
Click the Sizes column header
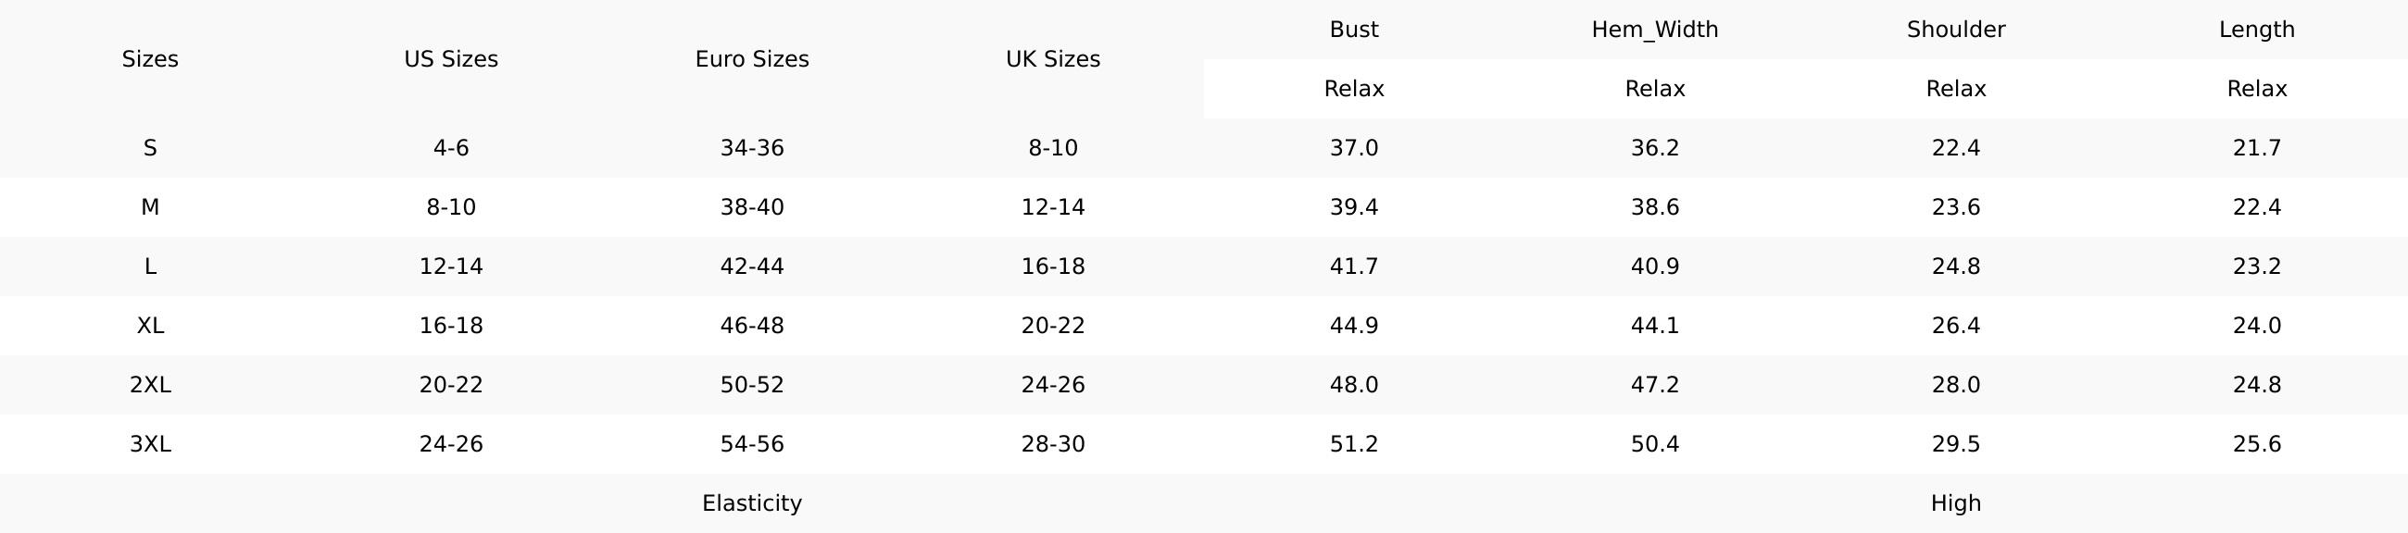pyautogui.click(x=149, y=59)
